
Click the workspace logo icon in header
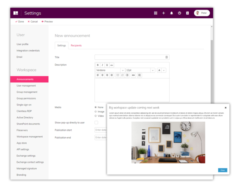click(x=16, y=13)
